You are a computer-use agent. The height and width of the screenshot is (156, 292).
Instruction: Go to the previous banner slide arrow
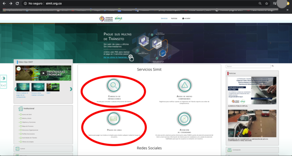click(21, 43)
